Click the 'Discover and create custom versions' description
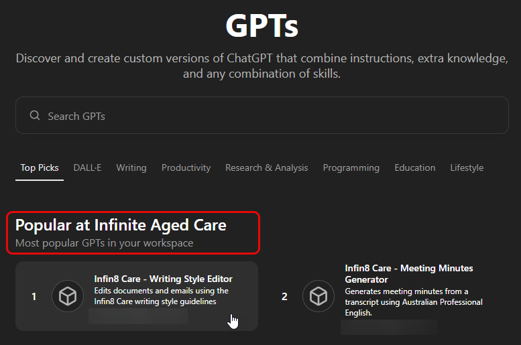521x345 pixels. [262, 66]
